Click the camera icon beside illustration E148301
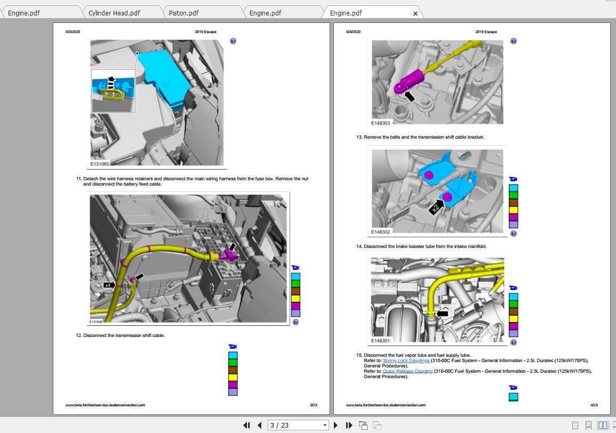 (514, 288)
